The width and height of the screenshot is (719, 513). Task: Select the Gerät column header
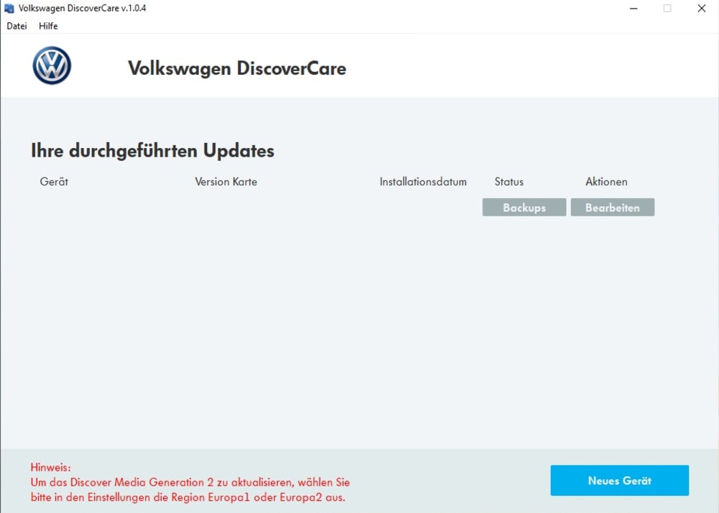tap(54, 182)
